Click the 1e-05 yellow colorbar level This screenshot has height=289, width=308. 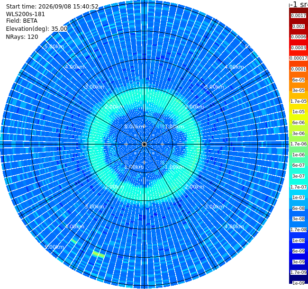click(x=299, y=112)
